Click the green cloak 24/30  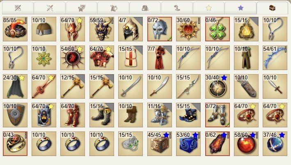point(15,86)
